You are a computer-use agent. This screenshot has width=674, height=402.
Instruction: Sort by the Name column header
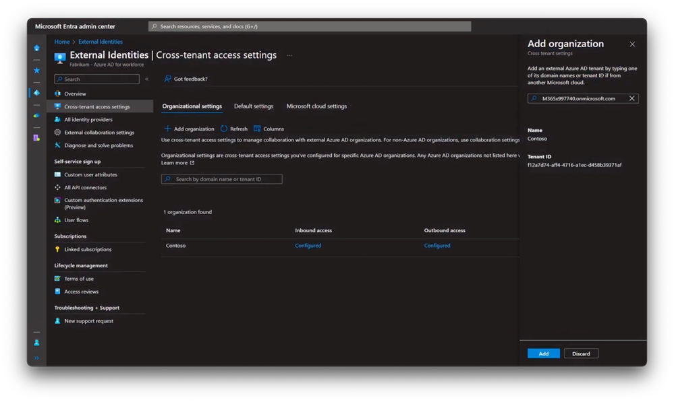click(173, 230)
